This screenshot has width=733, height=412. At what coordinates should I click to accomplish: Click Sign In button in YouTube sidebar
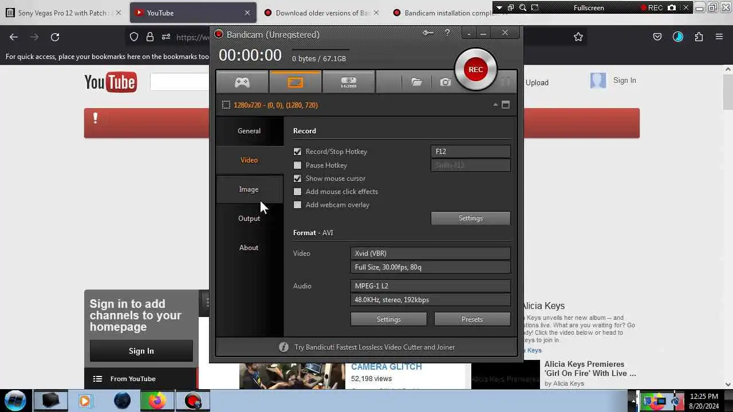click(x=141, y=351)
